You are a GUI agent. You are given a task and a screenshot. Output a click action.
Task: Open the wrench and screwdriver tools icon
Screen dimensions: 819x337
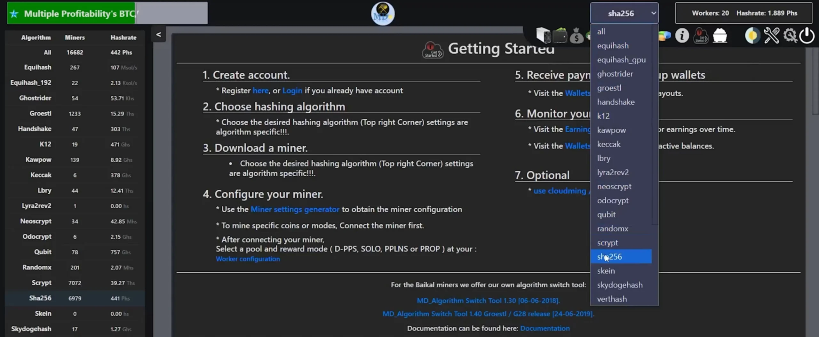pos(771,35)
